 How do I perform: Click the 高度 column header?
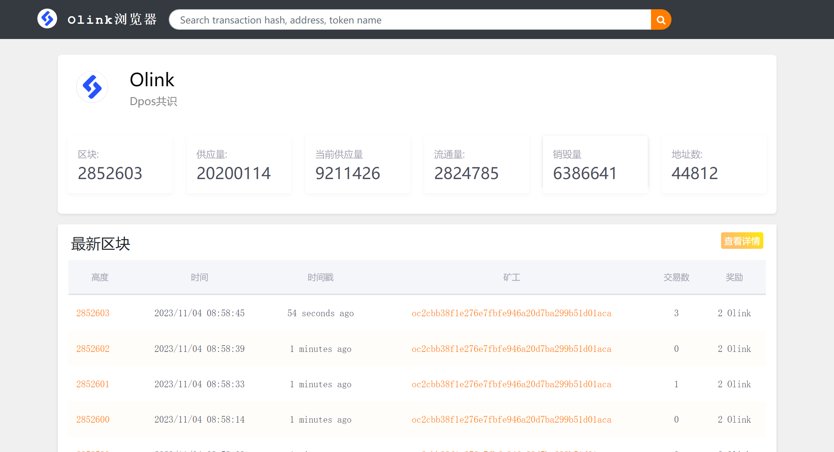pyautogui.click(x=100, y=277)
